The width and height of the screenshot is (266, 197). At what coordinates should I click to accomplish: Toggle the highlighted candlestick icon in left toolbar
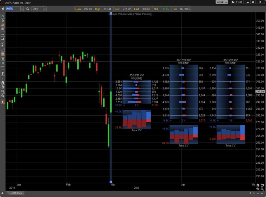pyautogui.click(x=3, y=25)
